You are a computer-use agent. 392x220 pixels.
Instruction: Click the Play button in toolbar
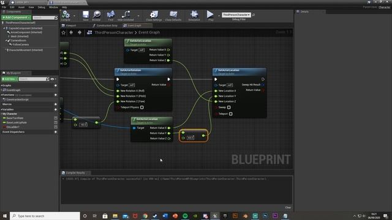click(x=210, y=14)
